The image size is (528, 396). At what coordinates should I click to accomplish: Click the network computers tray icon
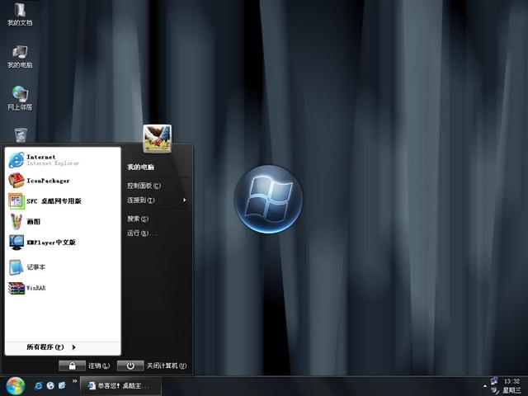[494, 381]
